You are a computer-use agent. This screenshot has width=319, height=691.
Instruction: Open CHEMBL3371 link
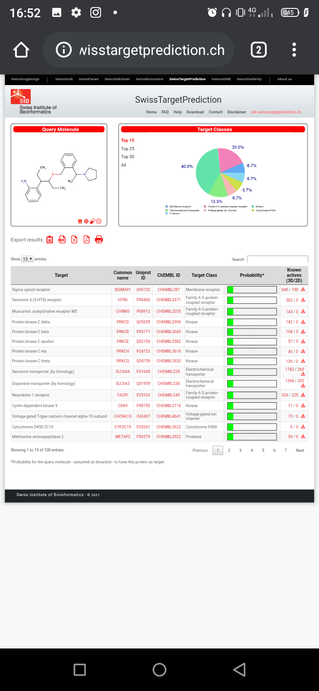[x=169, y=300]
